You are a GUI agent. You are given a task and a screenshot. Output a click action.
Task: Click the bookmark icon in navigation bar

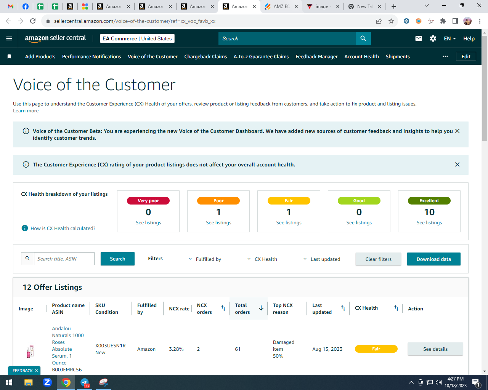tap(9, 56)
